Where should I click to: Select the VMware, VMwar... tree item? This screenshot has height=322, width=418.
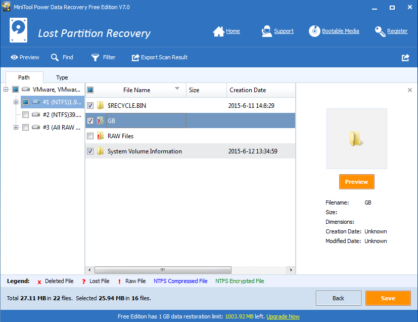57,90
